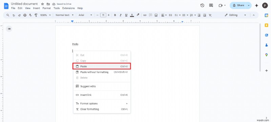Toggle italic formatting
The image size is (271, 122).
click(x=121, y=15)
